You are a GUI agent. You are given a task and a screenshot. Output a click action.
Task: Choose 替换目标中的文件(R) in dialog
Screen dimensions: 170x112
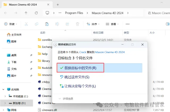(100, 68)
